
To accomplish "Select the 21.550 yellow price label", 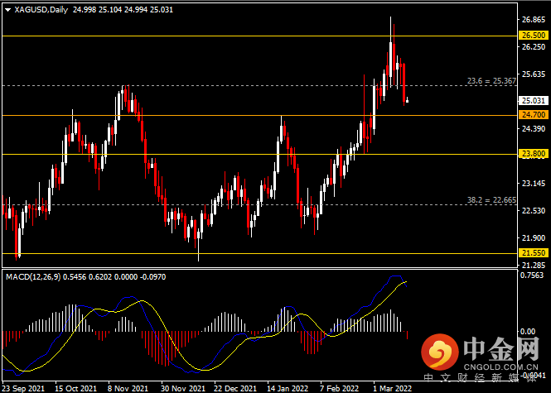I will 534,253.
